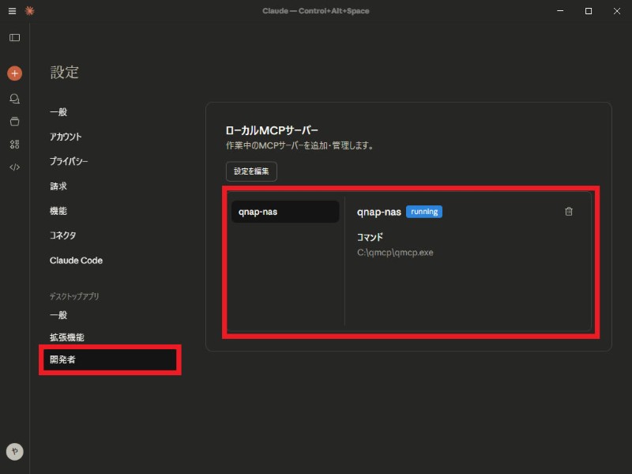Image resolution: width=632 pixels, height=474 pixels.
Task: Open user profile avatar at bottom left
Action: pyautogui.click(x=14, y=451)
